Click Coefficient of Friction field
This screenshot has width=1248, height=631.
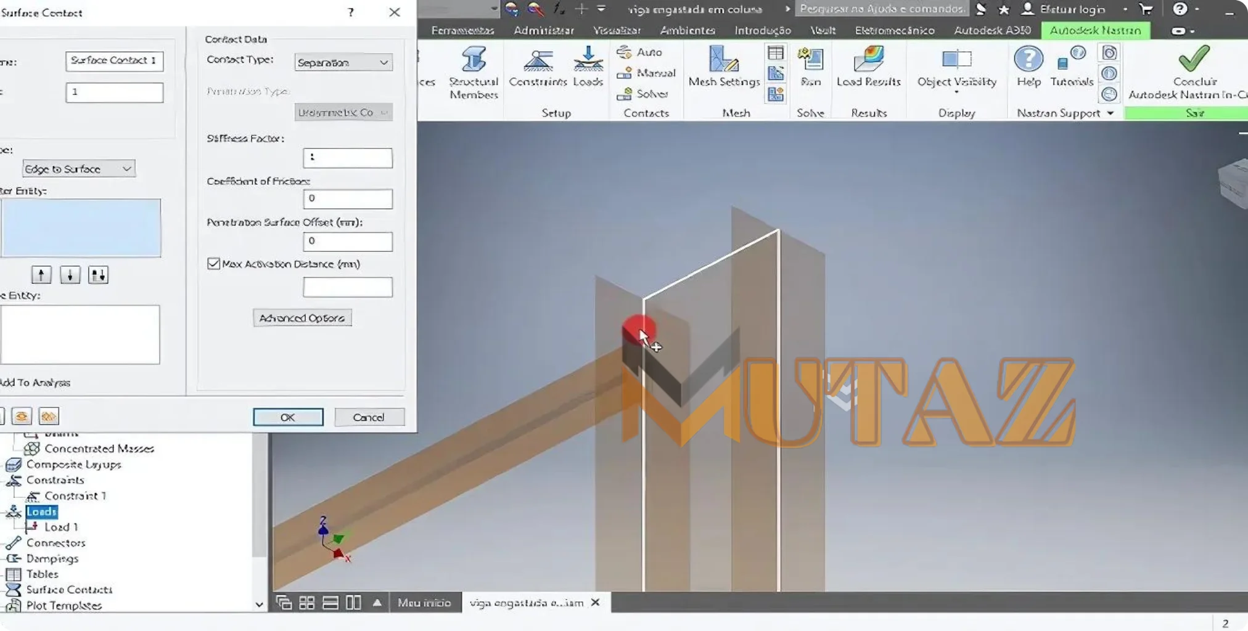click(x=348, y=199)
